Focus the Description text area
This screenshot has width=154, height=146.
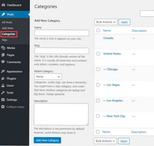(61, 114)
